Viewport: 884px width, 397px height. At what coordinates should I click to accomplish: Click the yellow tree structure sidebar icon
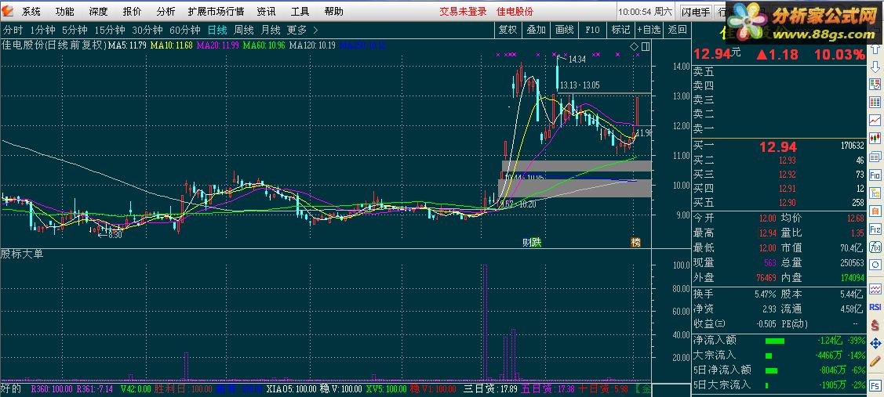pyautogui.click(x=875, y=193)
